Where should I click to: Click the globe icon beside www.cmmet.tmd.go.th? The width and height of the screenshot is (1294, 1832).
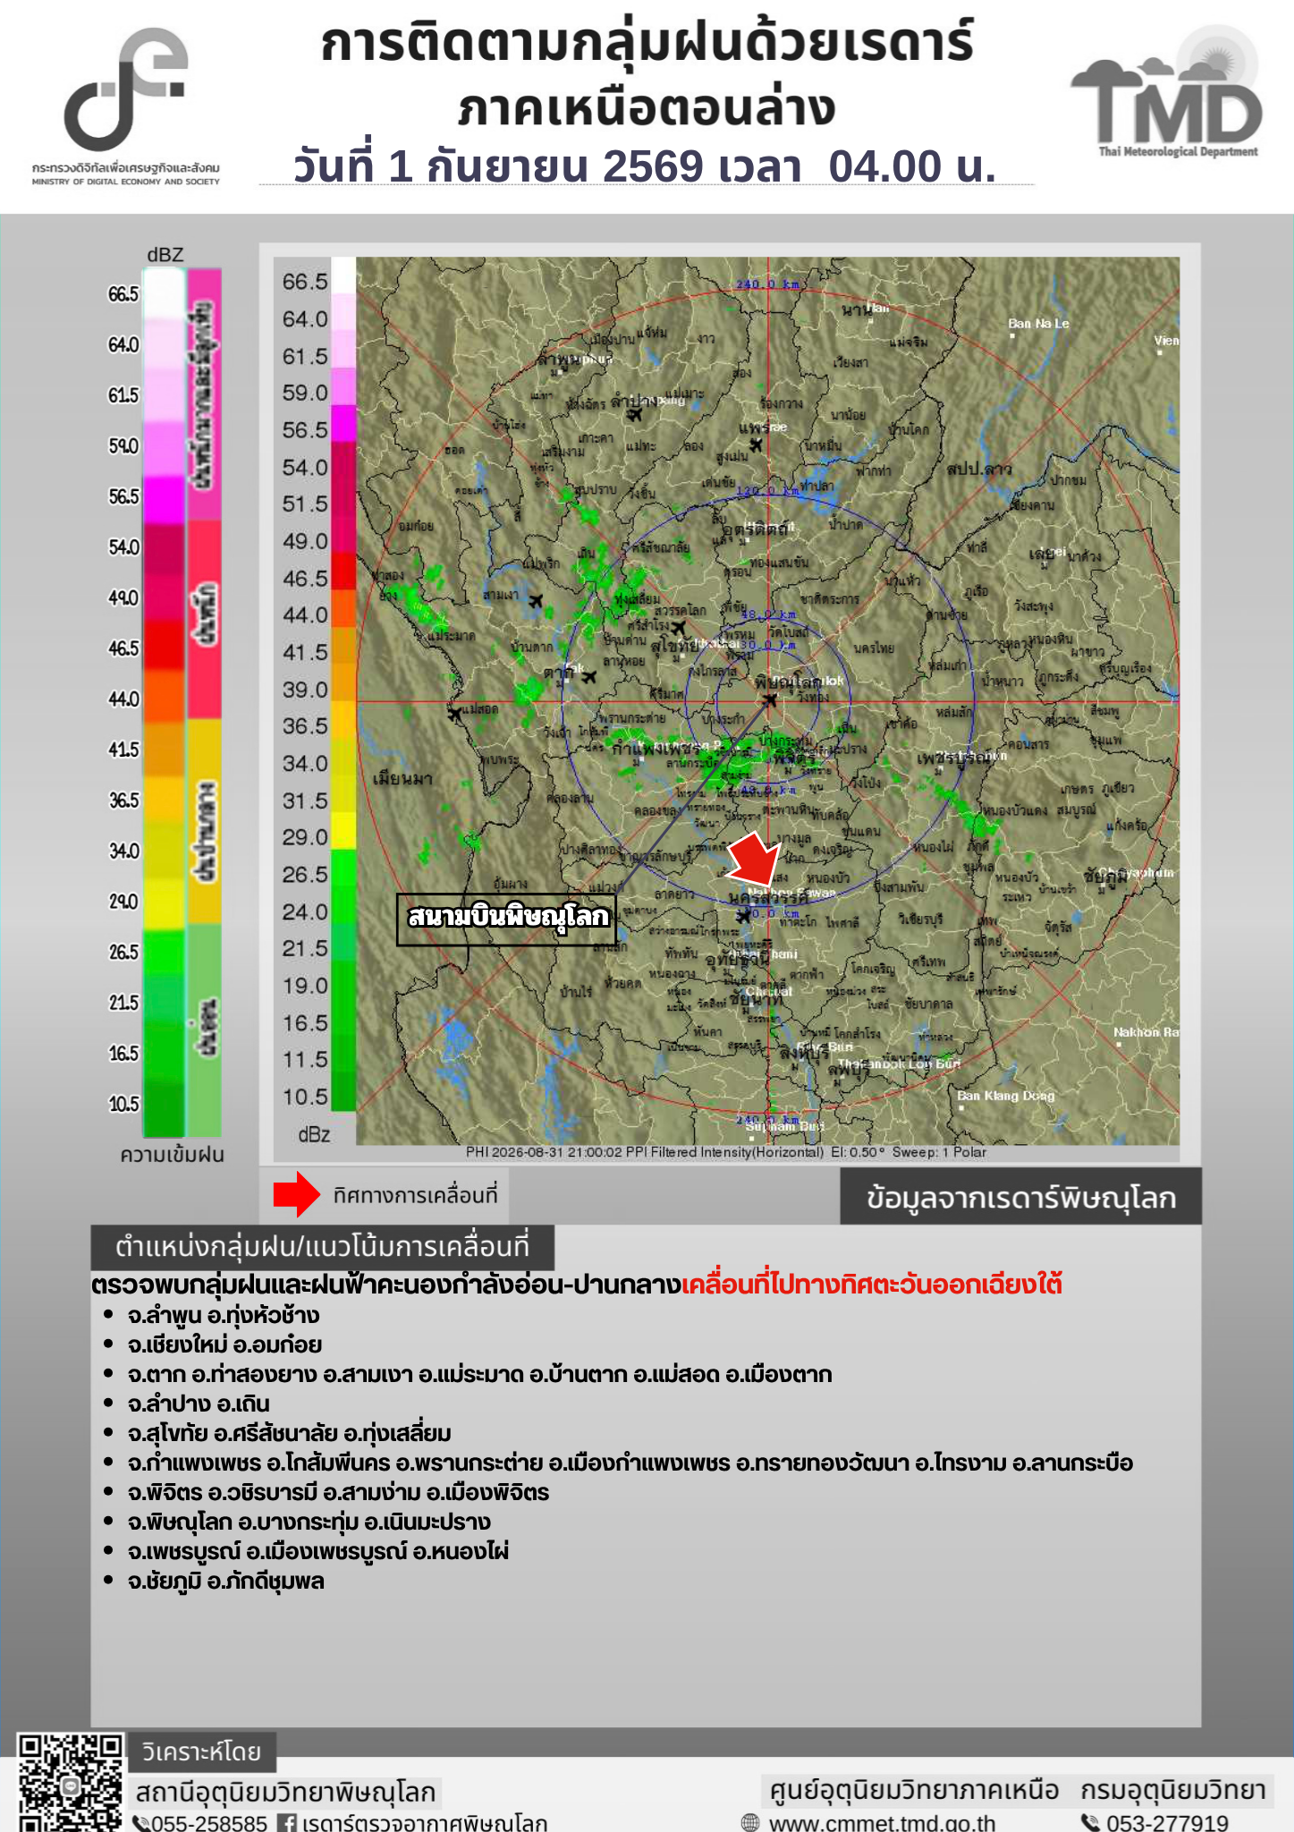tap(750, 1822)
